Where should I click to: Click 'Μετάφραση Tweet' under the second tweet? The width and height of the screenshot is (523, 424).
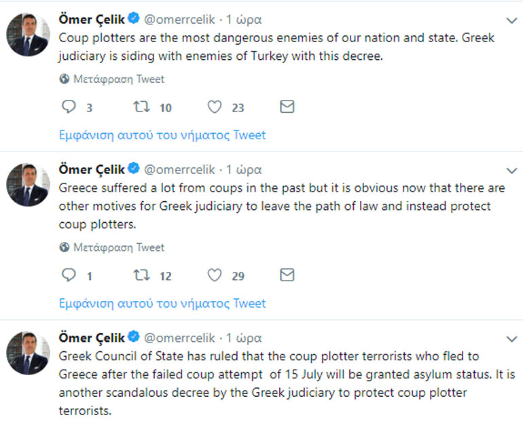point(118,247)
